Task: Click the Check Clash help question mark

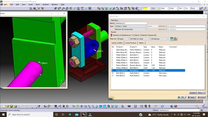Action: tap(198, 16)
